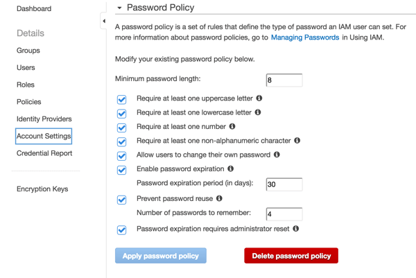Open the Managing Passwords link

[304, 37]
